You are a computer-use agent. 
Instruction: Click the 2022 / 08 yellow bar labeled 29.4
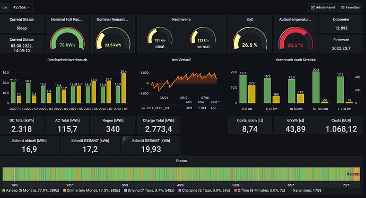tap(124, 88)
